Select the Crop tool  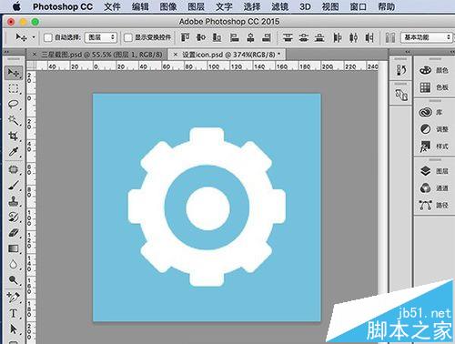point(14,136)
